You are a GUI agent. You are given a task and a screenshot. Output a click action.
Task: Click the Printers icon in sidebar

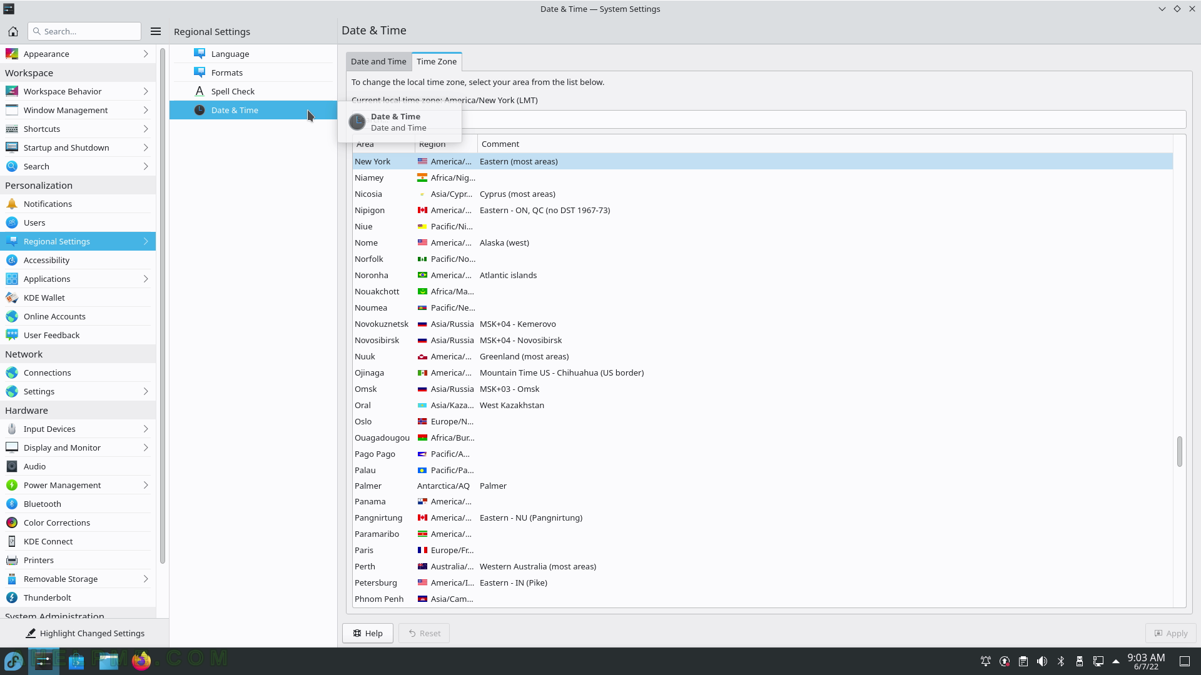tap(12, 560)
